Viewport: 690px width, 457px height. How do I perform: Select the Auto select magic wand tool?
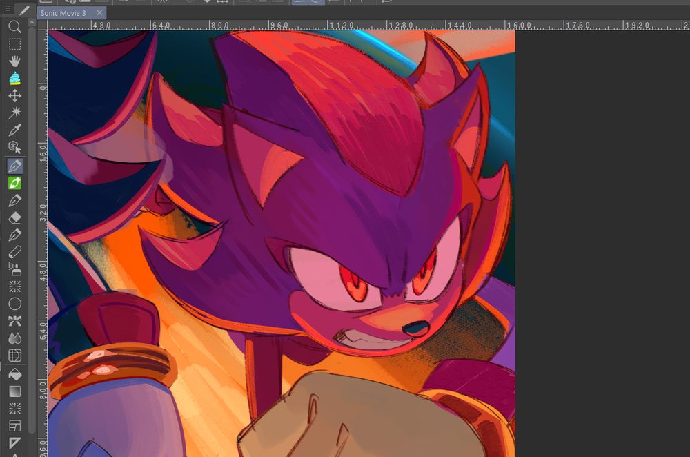(x=14, y=113)
